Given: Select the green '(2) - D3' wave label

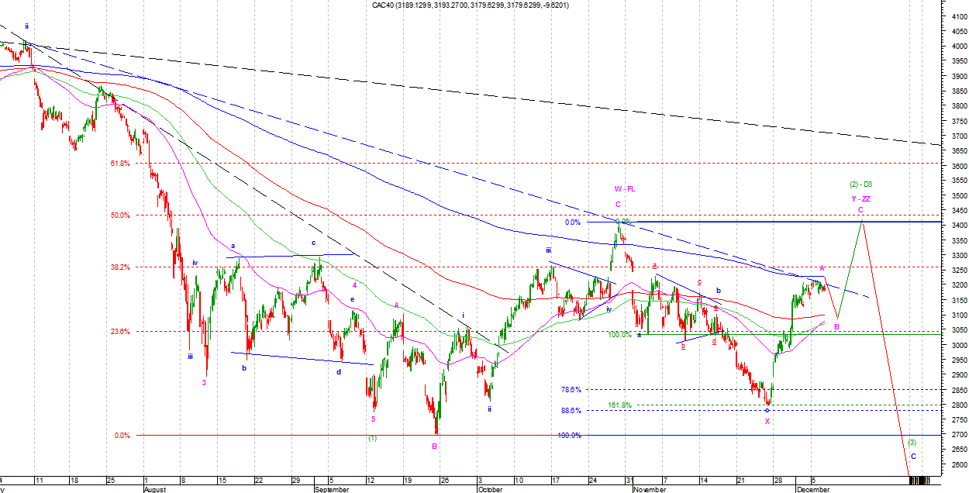Looking at the screenshot, I should pyautogui.click(x=860, y=184).
